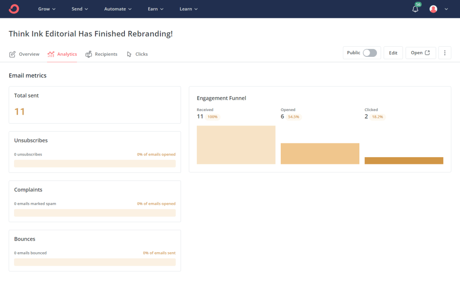Open the three-dot more options menu
Screen dimensions: 460x284
444,53
